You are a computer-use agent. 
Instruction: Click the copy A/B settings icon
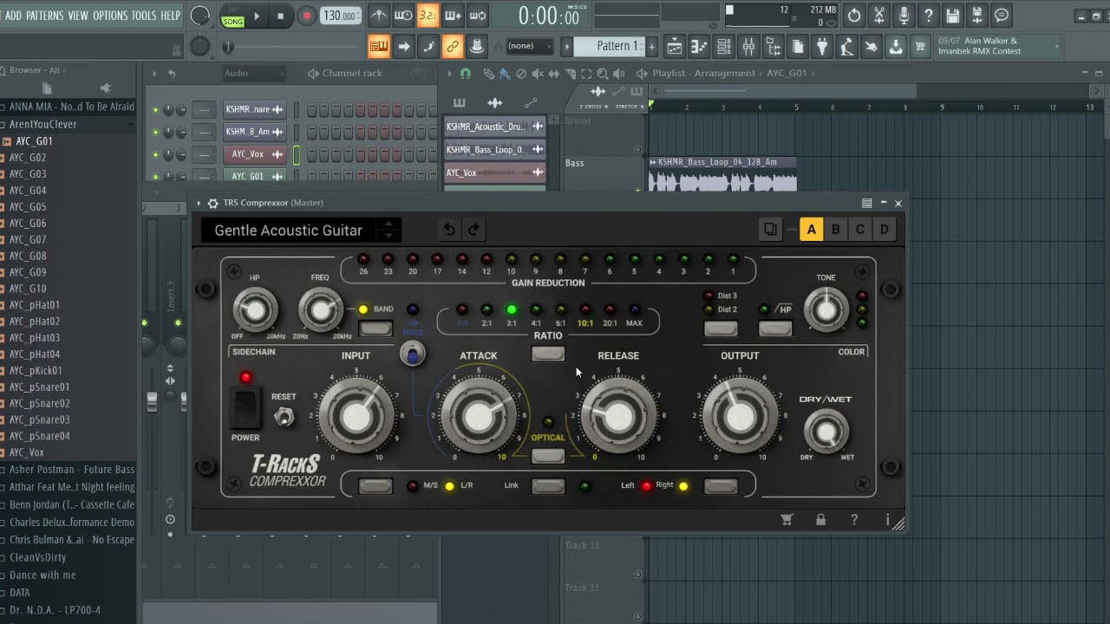pyautogui.click(x=770, y=230)
